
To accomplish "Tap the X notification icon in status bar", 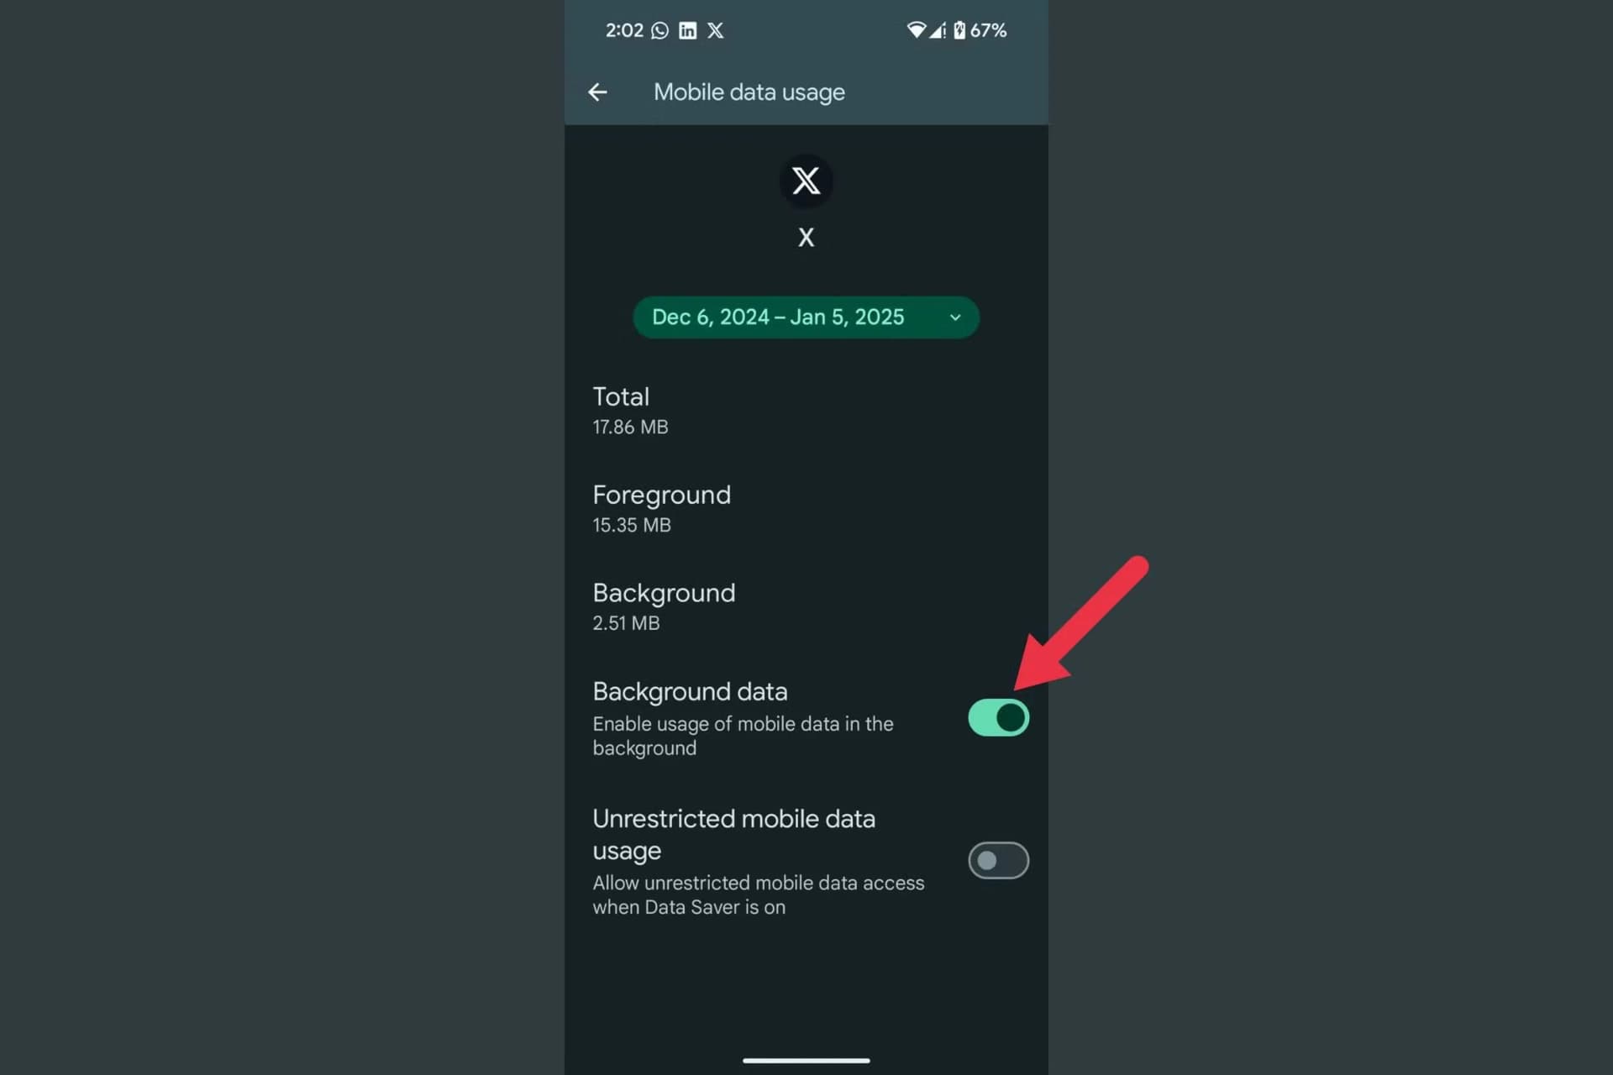I will pyautogui.click(x=715, y=31).
